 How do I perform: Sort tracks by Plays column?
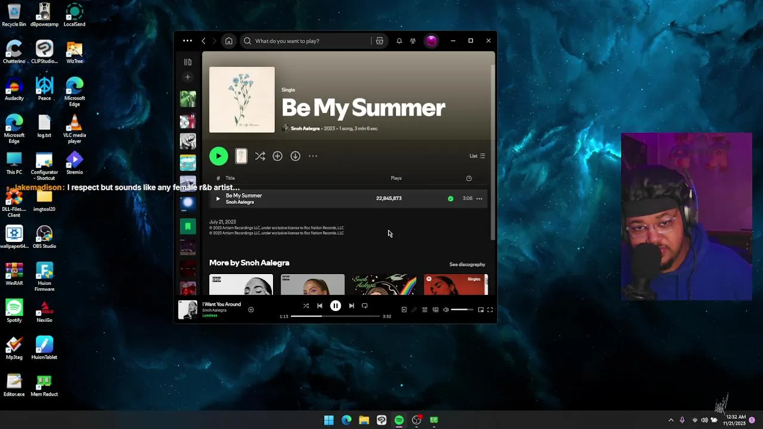[x=396, y=178]
